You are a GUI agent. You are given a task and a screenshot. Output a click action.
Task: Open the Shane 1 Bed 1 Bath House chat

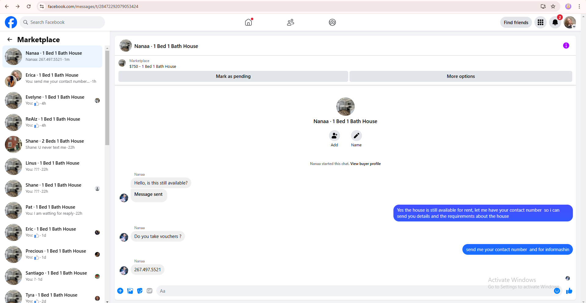52,188
